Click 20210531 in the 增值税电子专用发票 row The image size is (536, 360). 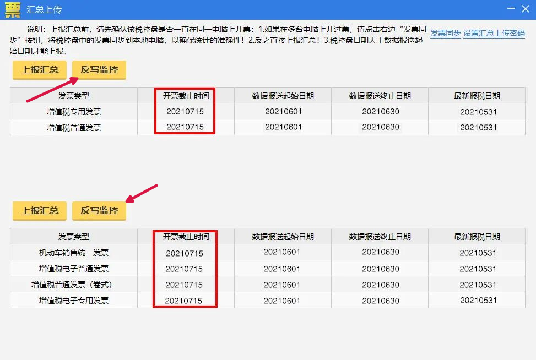(x=478, y=300)
